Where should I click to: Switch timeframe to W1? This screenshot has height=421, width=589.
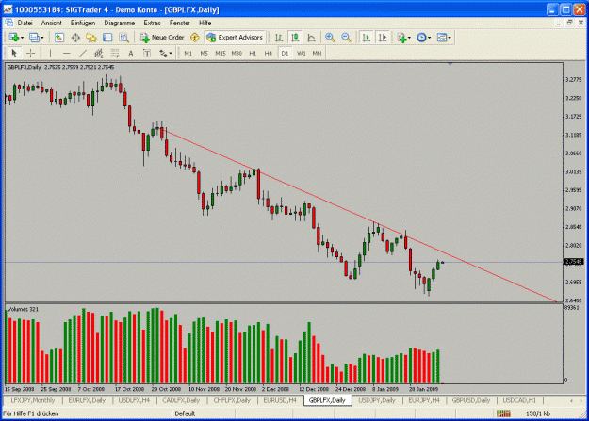click(x=302, y=53)
